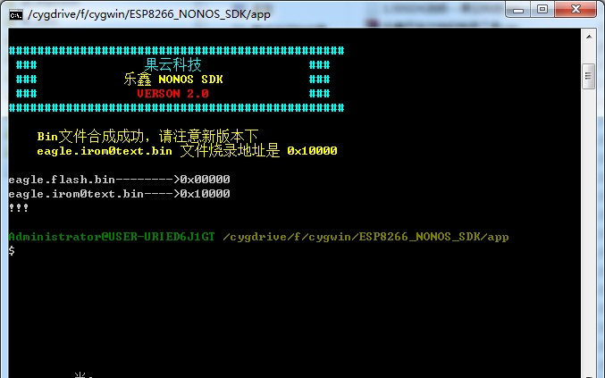Click the $ command prompt line
605x378 pixels.
pos(12,251)
